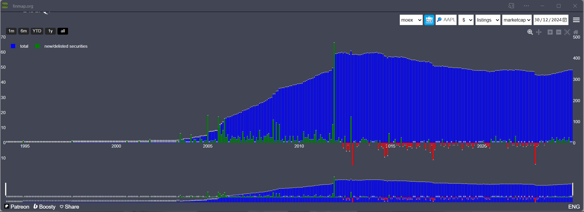Click the green finmap app icon

(5, 6)
